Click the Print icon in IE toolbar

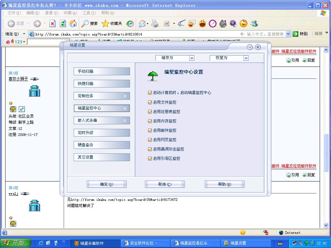[155, 23]
